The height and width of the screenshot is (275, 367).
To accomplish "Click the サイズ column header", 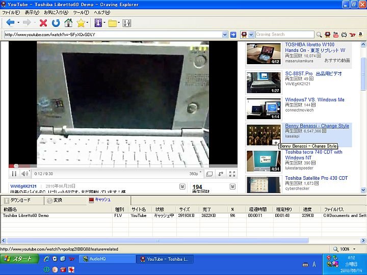I will point(188,209).
